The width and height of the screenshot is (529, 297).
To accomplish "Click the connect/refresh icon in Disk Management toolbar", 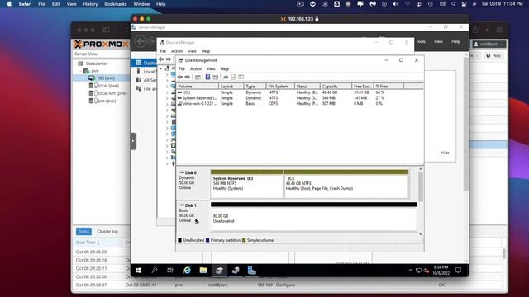I will 226,77.
